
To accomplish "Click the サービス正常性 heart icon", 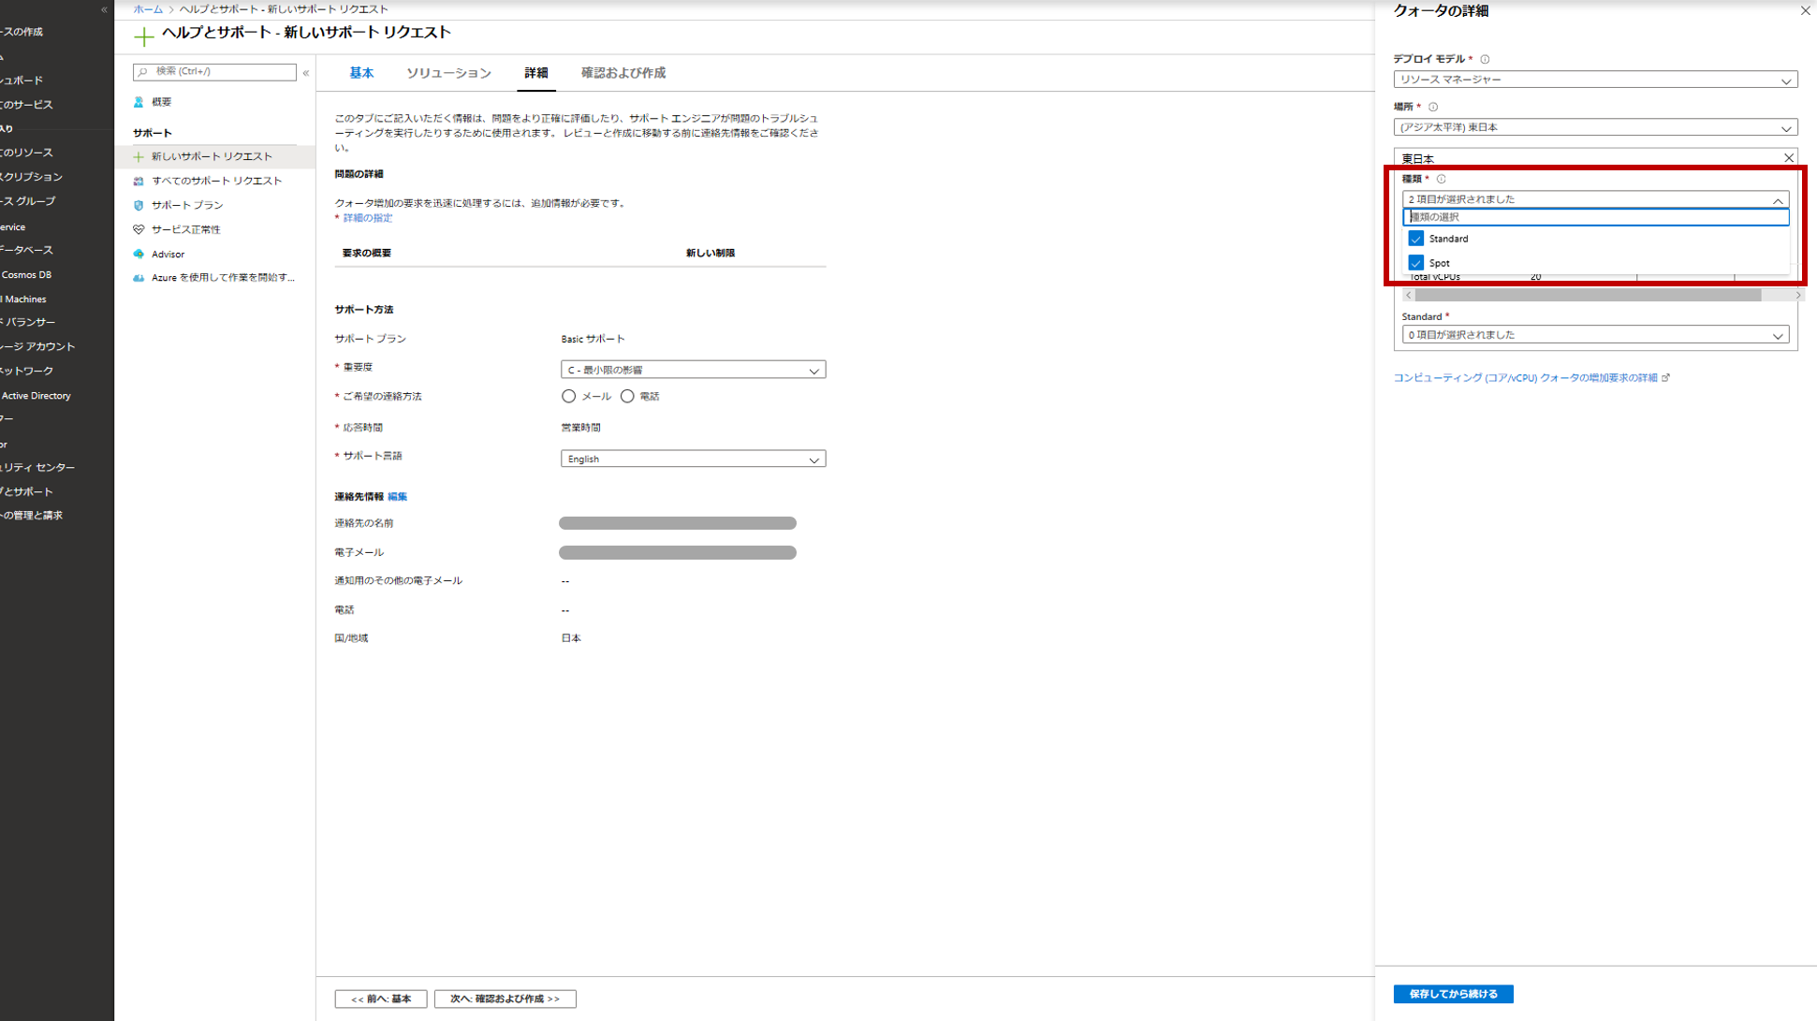I will click(x=139, y=229).
